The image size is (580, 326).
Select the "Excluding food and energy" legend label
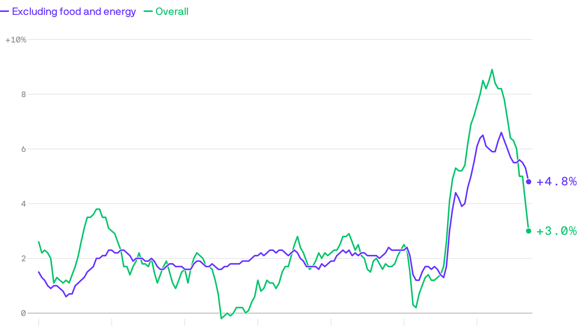[74, 12]
